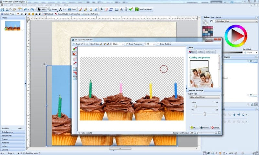259x155 pixels.
Task: Select the Keep brush tool in Cutout Studio
Action: coord(75,48)
